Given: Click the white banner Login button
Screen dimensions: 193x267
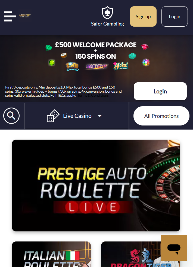Looking at the screenshot, I should [x=160, y=91].
